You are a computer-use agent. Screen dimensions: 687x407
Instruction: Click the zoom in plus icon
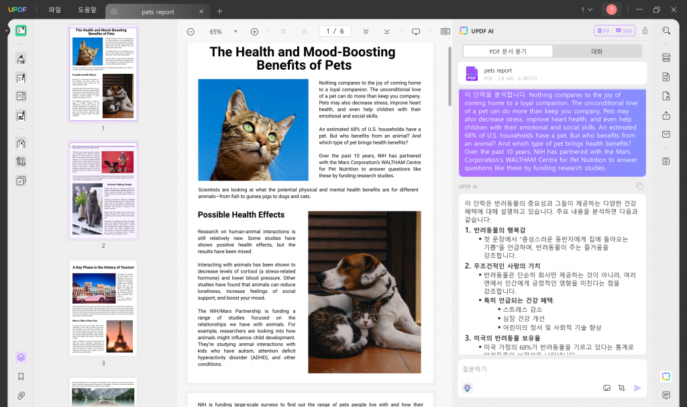[254, 32]
